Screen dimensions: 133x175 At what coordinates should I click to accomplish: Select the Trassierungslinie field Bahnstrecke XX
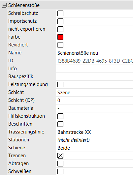pyautogui.click(x=95, y=132)
